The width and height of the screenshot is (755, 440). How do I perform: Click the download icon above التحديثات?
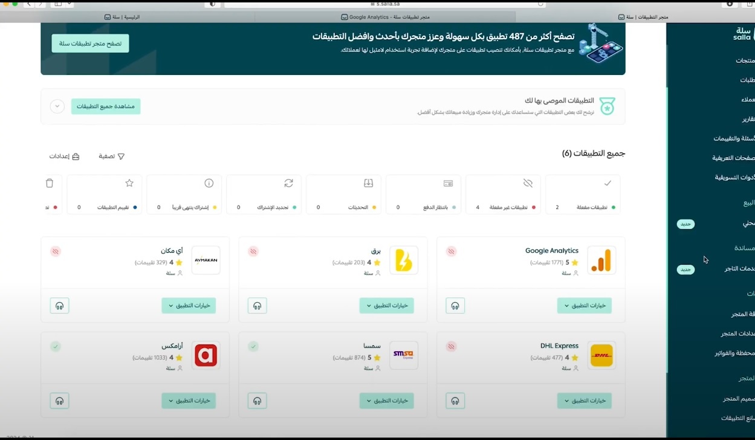[x=368, y=183]
